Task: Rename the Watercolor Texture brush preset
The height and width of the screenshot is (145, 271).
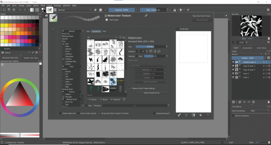Action: 146,16
